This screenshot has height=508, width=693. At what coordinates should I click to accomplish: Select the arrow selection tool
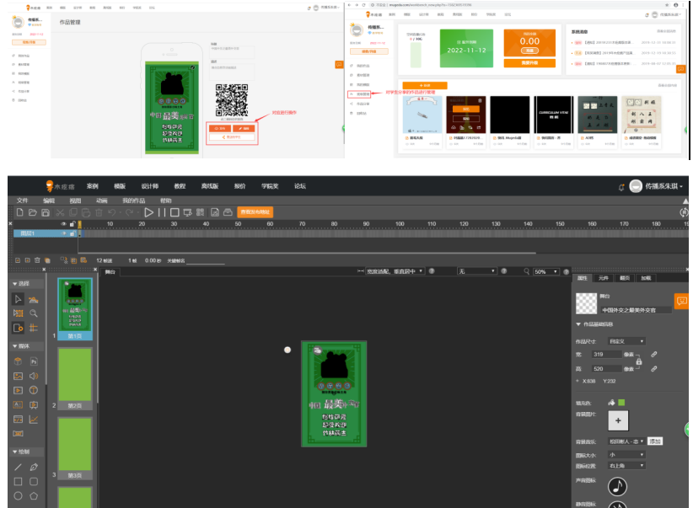tap(19, 298)
